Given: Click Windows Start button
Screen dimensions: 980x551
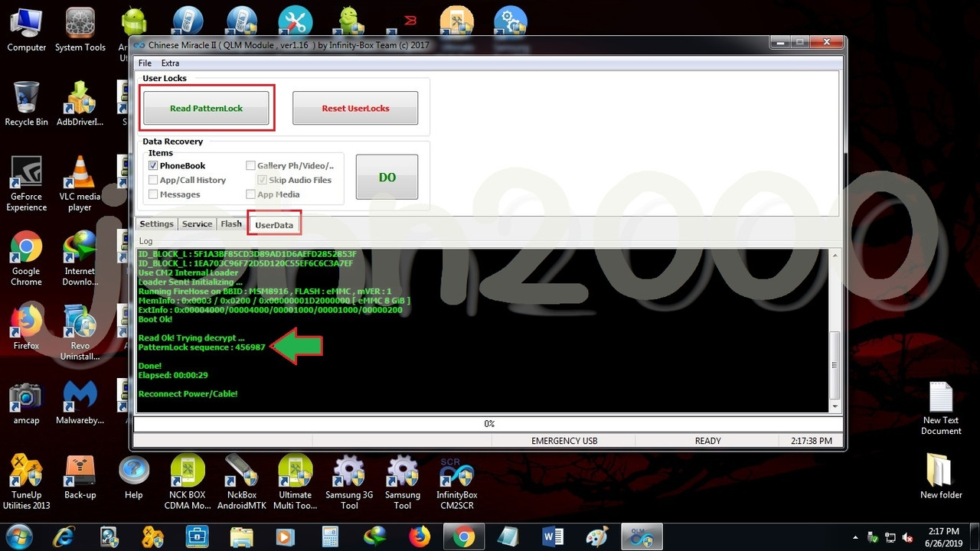Looking at the screenshot, I should 18,536.
